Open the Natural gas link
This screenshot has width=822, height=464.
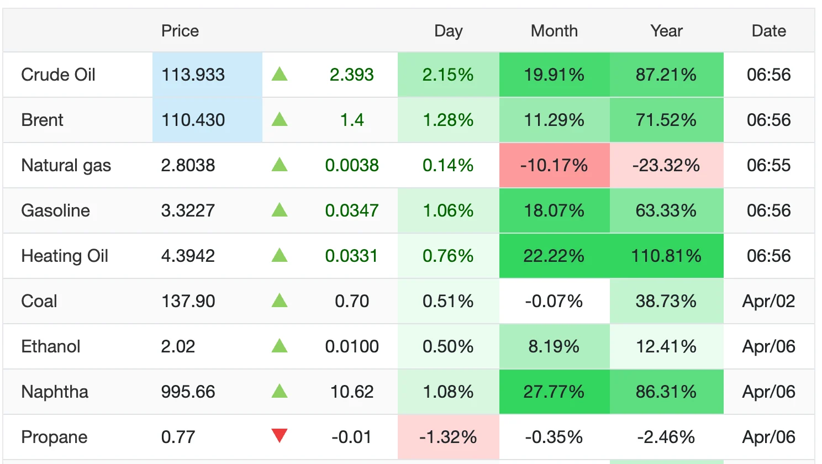pos(66,165)
